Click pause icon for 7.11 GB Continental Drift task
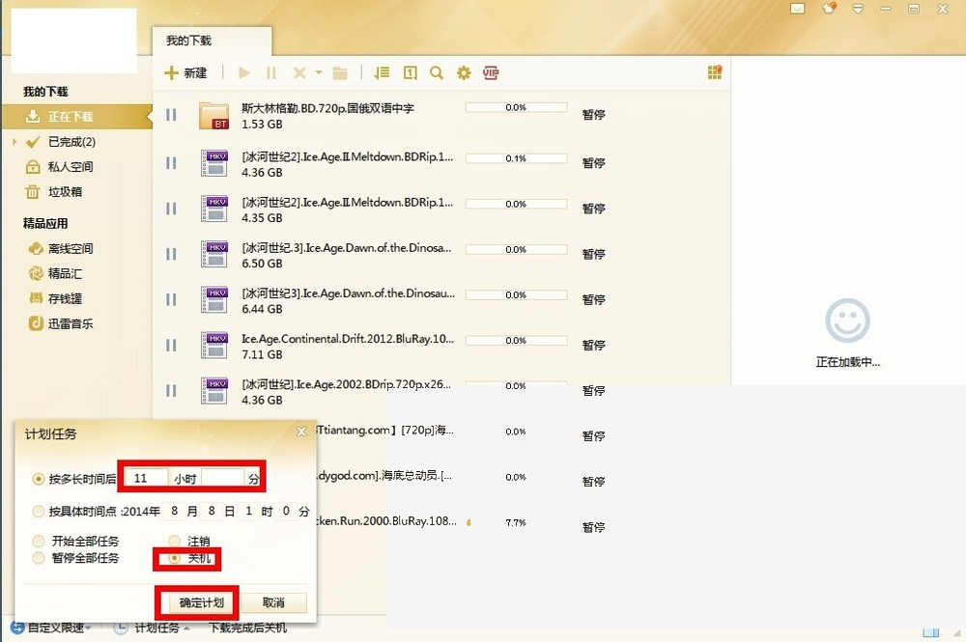 tap(171, 346)
